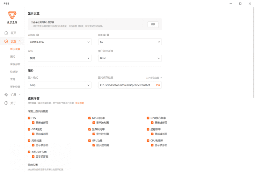Select 快捷键 submenu item

pyautogui.click(x=14, y=72)
